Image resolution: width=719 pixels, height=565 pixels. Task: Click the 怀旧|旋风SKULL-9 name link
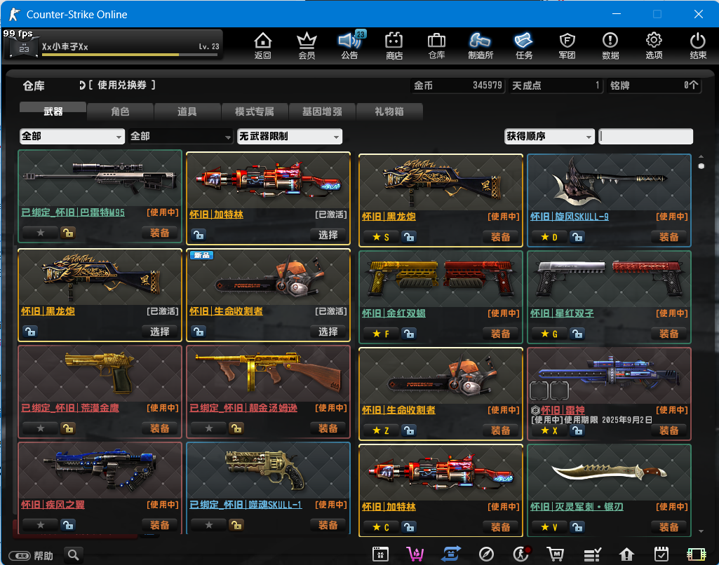[570, 217]
